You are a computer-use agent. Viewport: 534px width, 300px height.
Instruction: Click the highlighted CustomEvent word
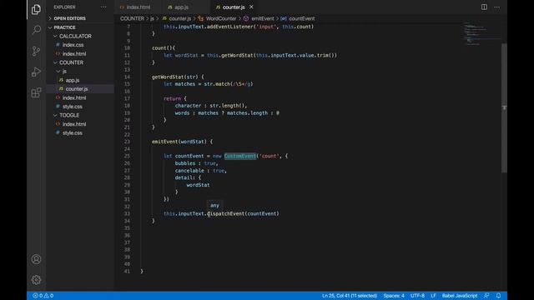[x=239, y=156]
